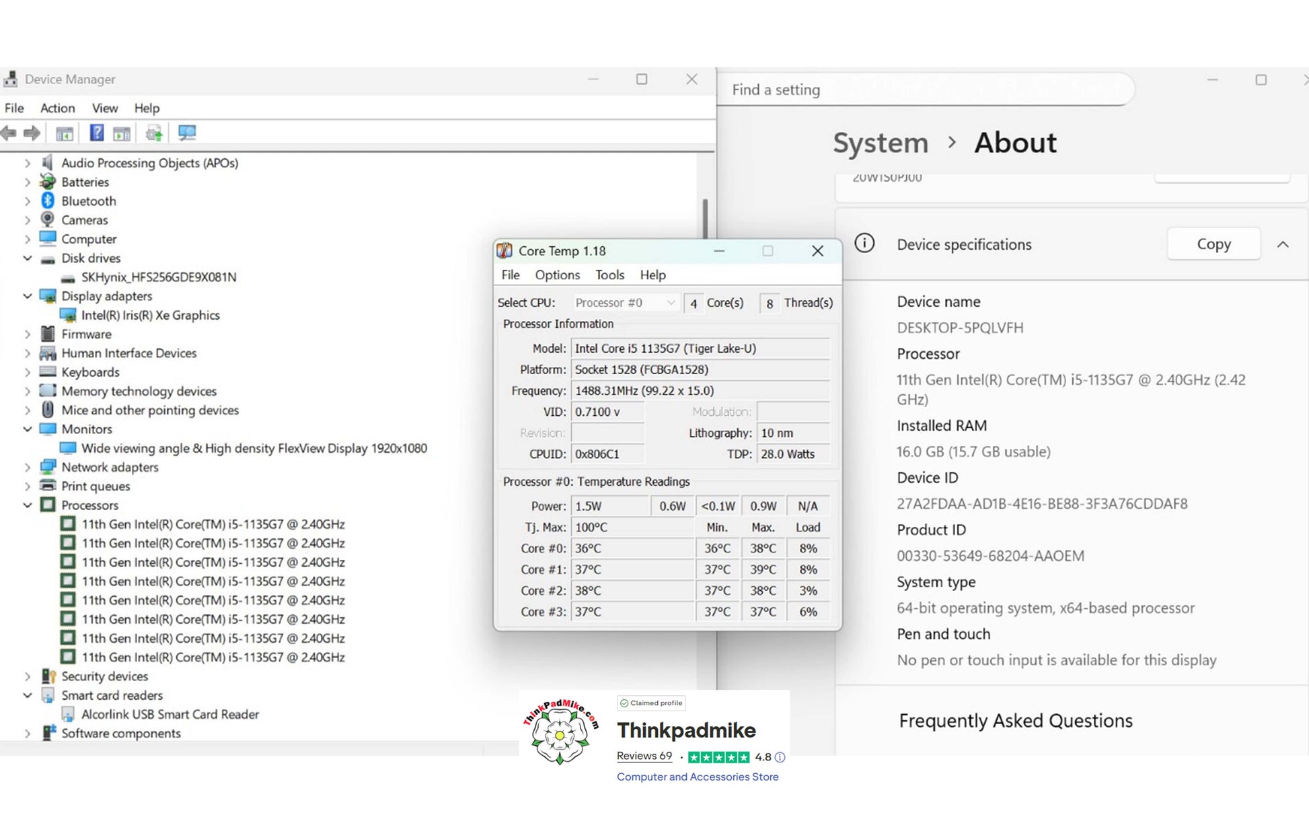The width and height of the screenshot is (1309, 823).
Task: Click the Trustpilot rating info icon
Action: click(x=780, y=757)
